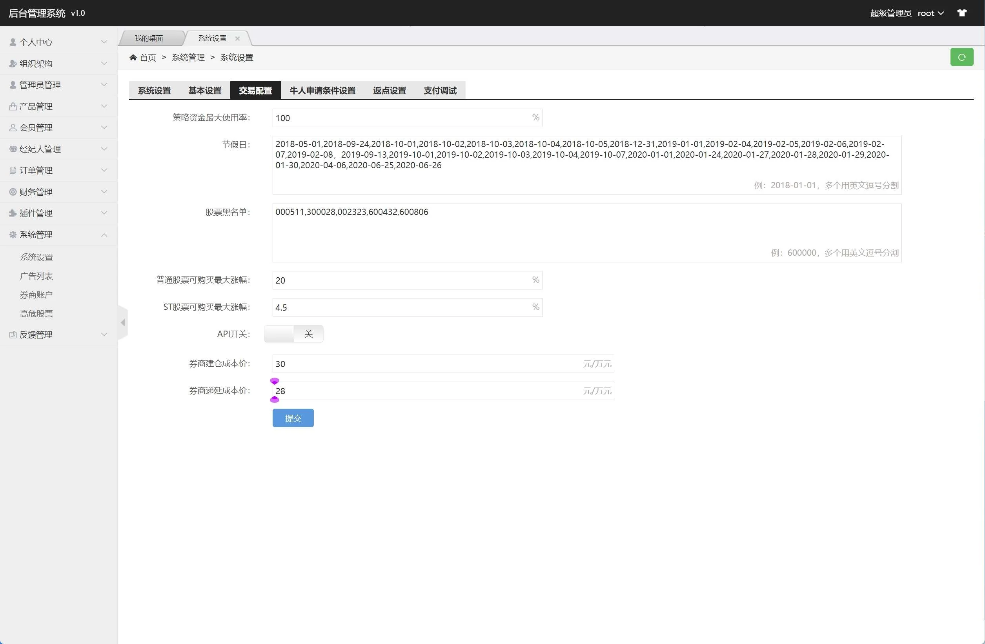Click the green refresh icon button

[x=961, y=57]
